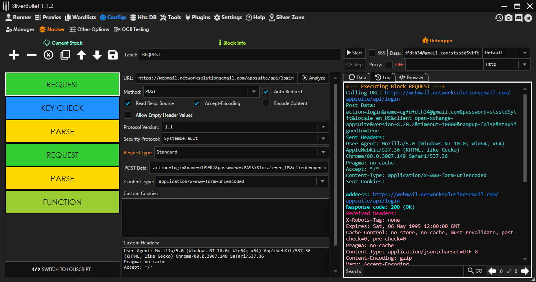
Task: Move block up with up arrow
Action: click(x=81, y=55)
